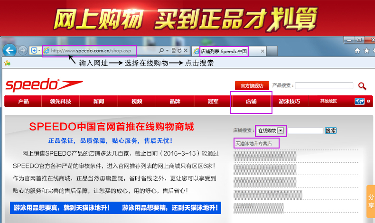Screen dimensions: 375x223
Task: Open the 游泳技巧 menu
Action: (x=289, y=102)
